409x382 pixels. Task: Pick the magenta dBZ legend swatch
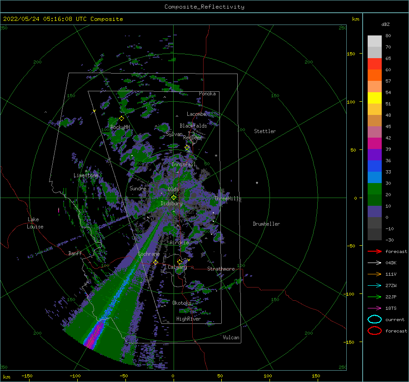click(x=374, y=144)
